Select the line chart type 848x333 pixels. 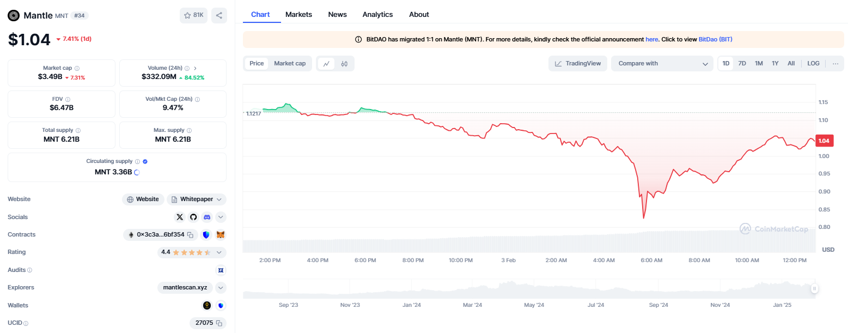click(326, 63)
